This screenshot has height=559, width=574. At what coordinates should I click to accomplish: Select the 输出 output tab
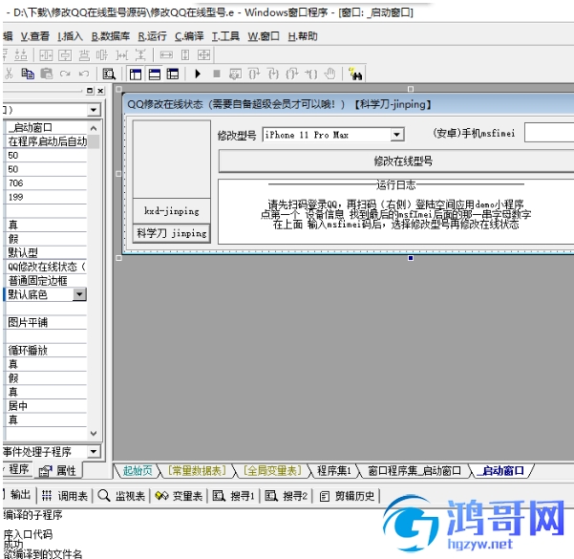(17, 495)
